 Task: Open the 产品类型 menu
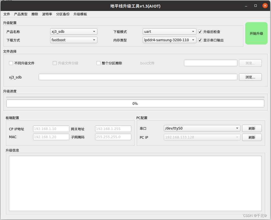coord(21,14)
